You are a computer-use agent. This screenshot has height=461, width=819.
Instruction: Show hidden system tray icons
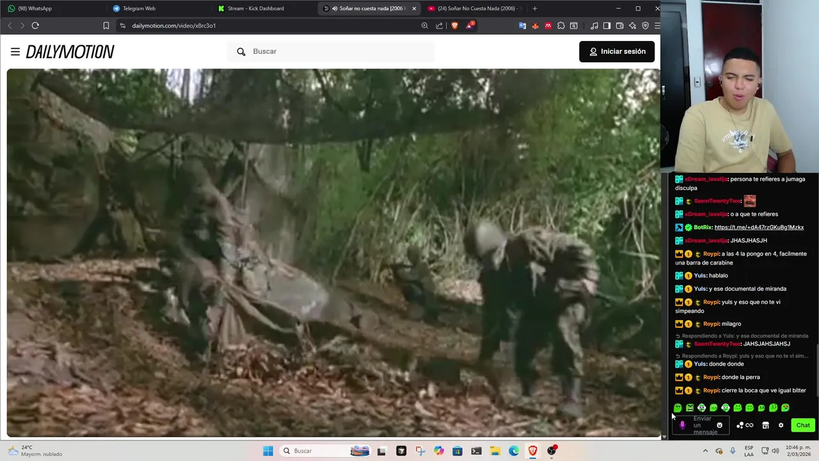tap(706, 451)
